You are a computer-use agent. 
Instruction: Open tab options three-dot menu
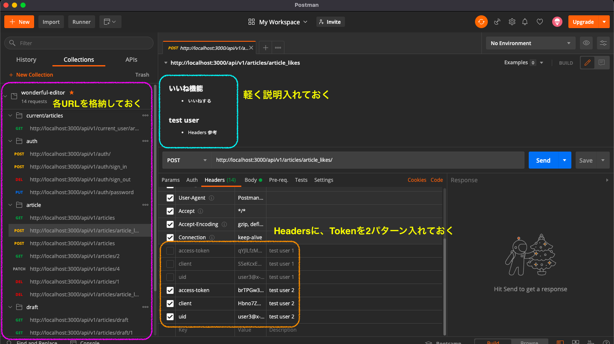tap(278, 48)
